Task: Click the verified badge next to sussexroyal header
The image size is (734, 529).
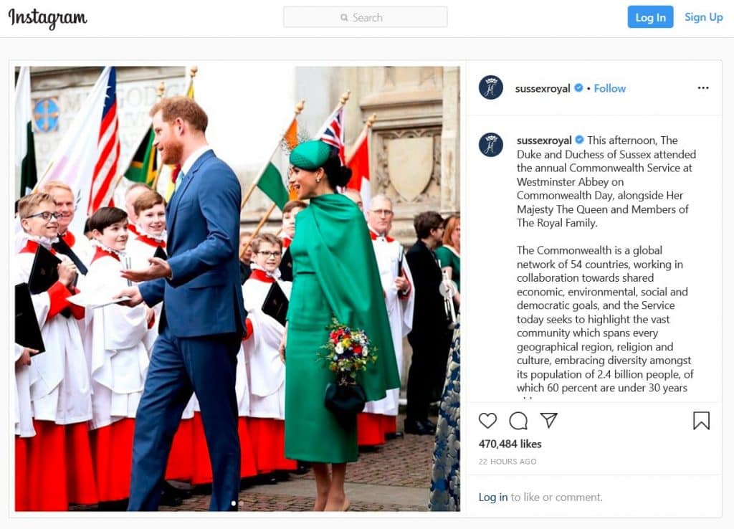Action: tap(578, 88)
